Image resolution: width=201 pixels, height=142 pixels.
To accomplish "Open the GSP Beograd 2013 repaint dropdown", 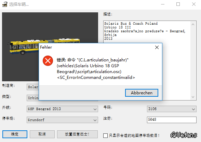I will (x=62, y=109).
